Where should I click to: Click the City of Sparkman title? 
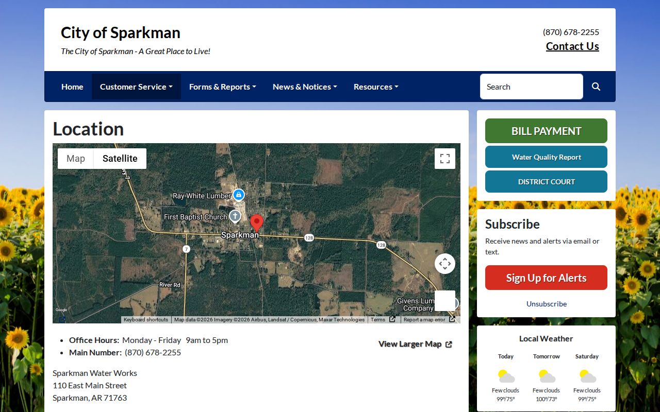click(x=121, y=32)
